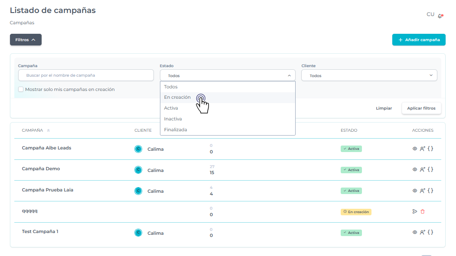Launch the qqqqq campaign with send icon

click(x=414, y=211)
